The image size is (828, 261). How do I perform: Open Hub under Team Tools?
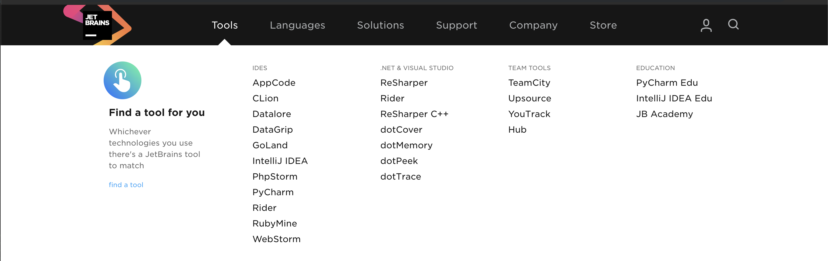[x=517, y=130]
